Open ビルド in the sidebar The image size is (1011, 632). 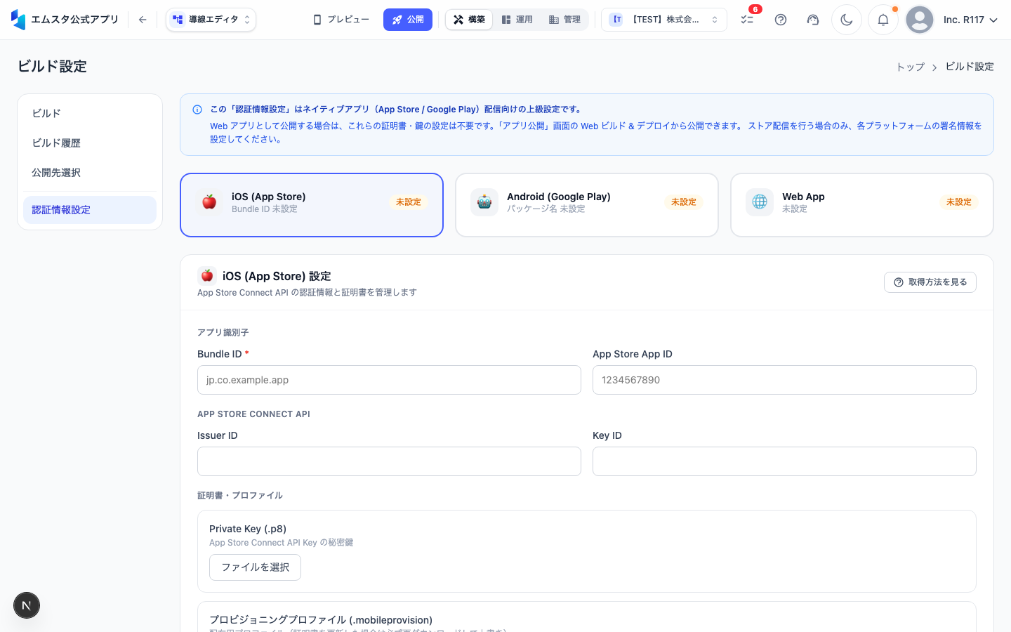coord(90,113)
